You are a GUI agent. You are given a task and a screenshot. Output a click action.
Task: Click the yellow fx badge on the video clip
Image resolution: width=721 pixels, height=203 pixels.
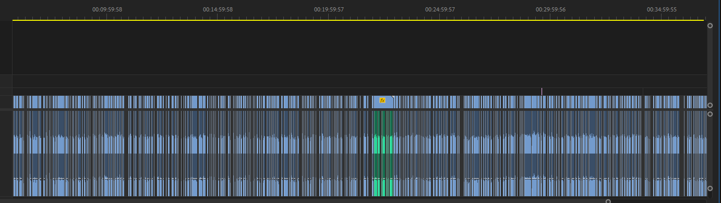pos(382,100)
